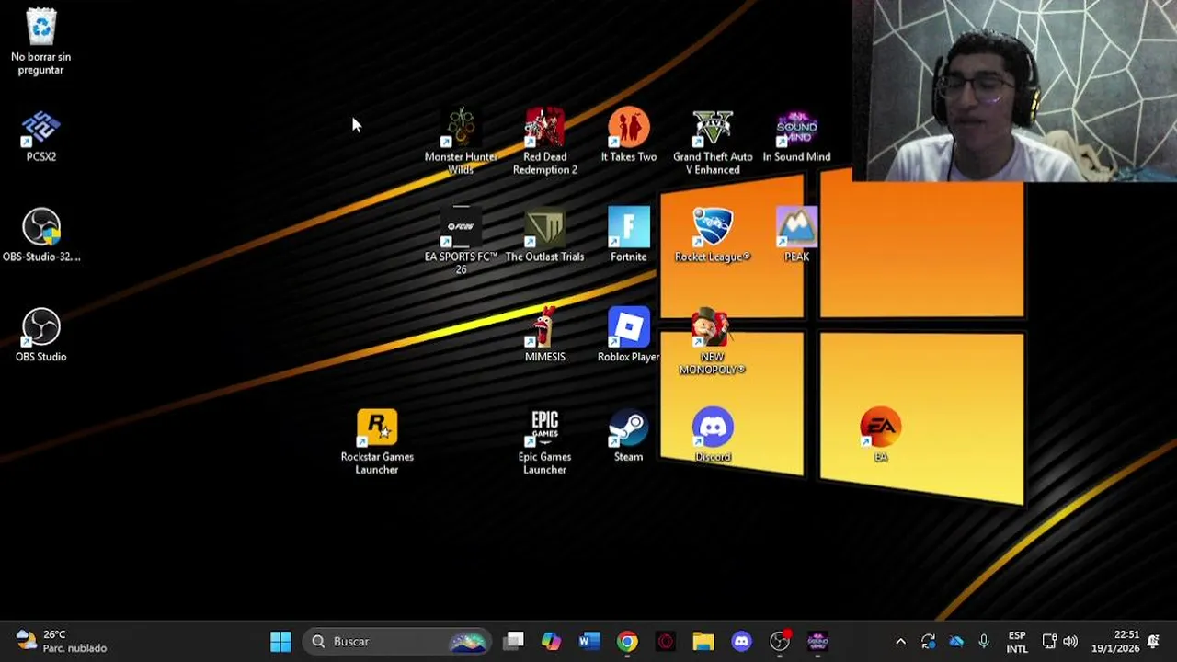The height and width of the screenshot is (662, 1177).
Task: Open Discord from the taskbar
Action: [x=742, y=641]
